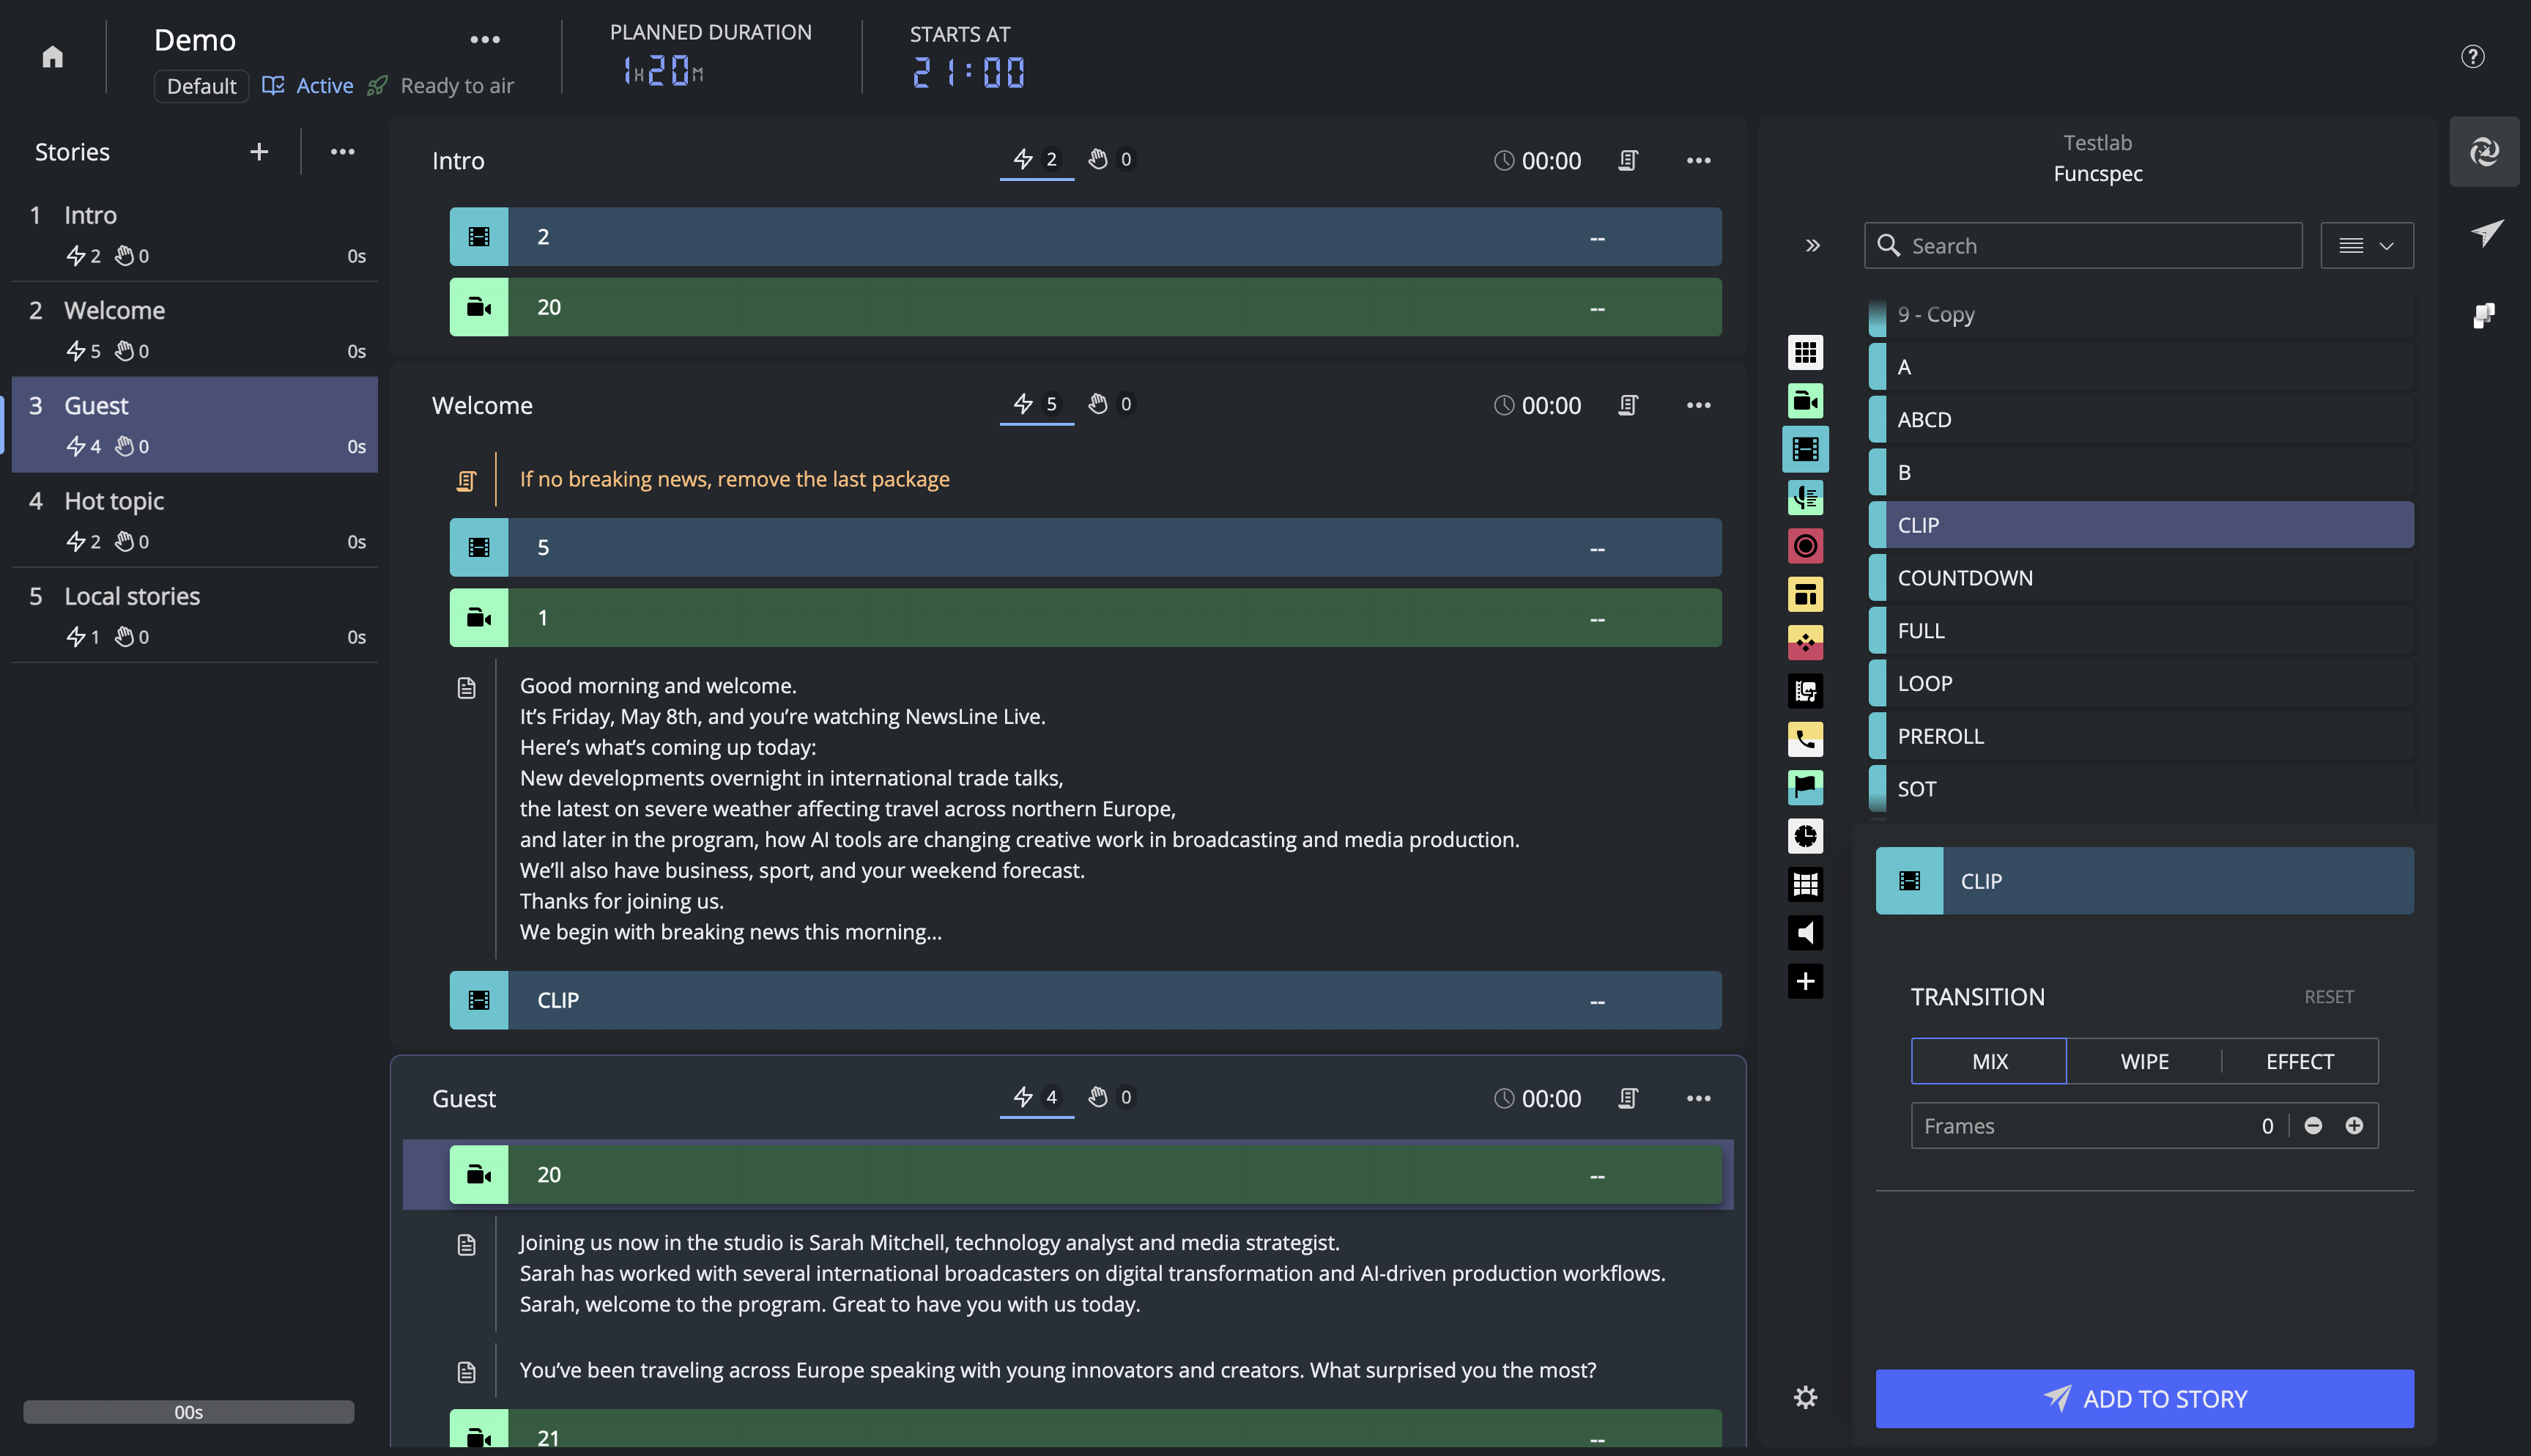Filter templates by telephone type
The width and height of the screenshot is (2531, 1456).
click(x=1805, y=739)
